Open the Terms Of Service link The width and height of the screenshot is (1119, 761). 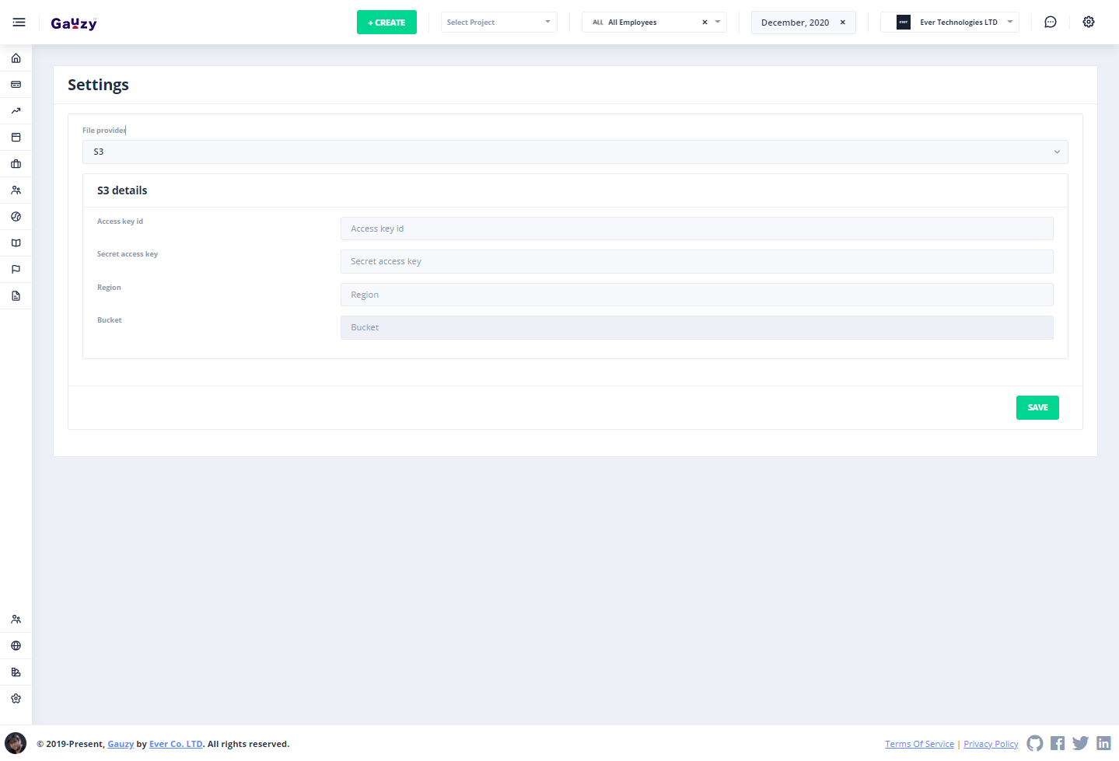pyautogui.click(x=919, y=744)
